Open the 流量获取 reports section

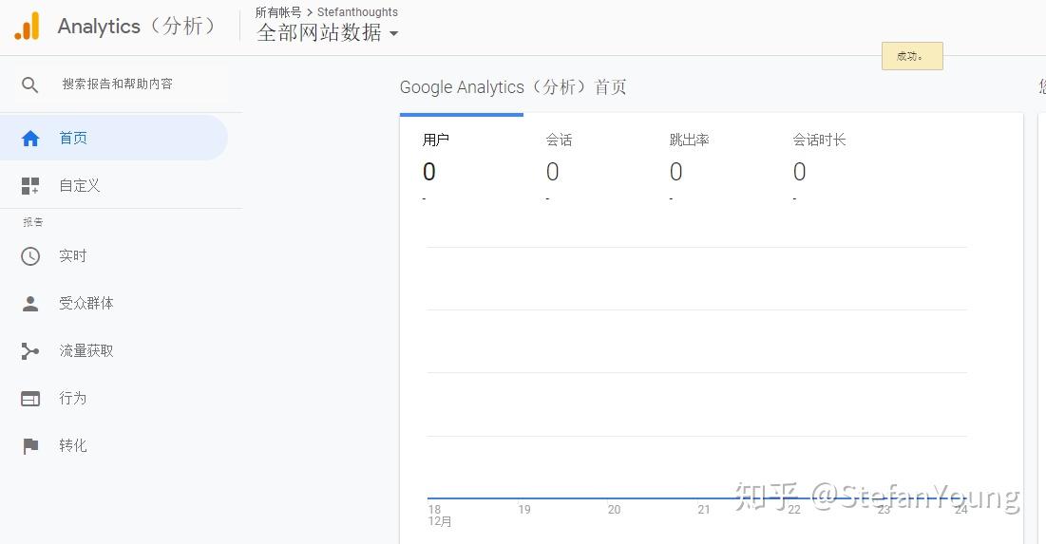pos(113,351)
